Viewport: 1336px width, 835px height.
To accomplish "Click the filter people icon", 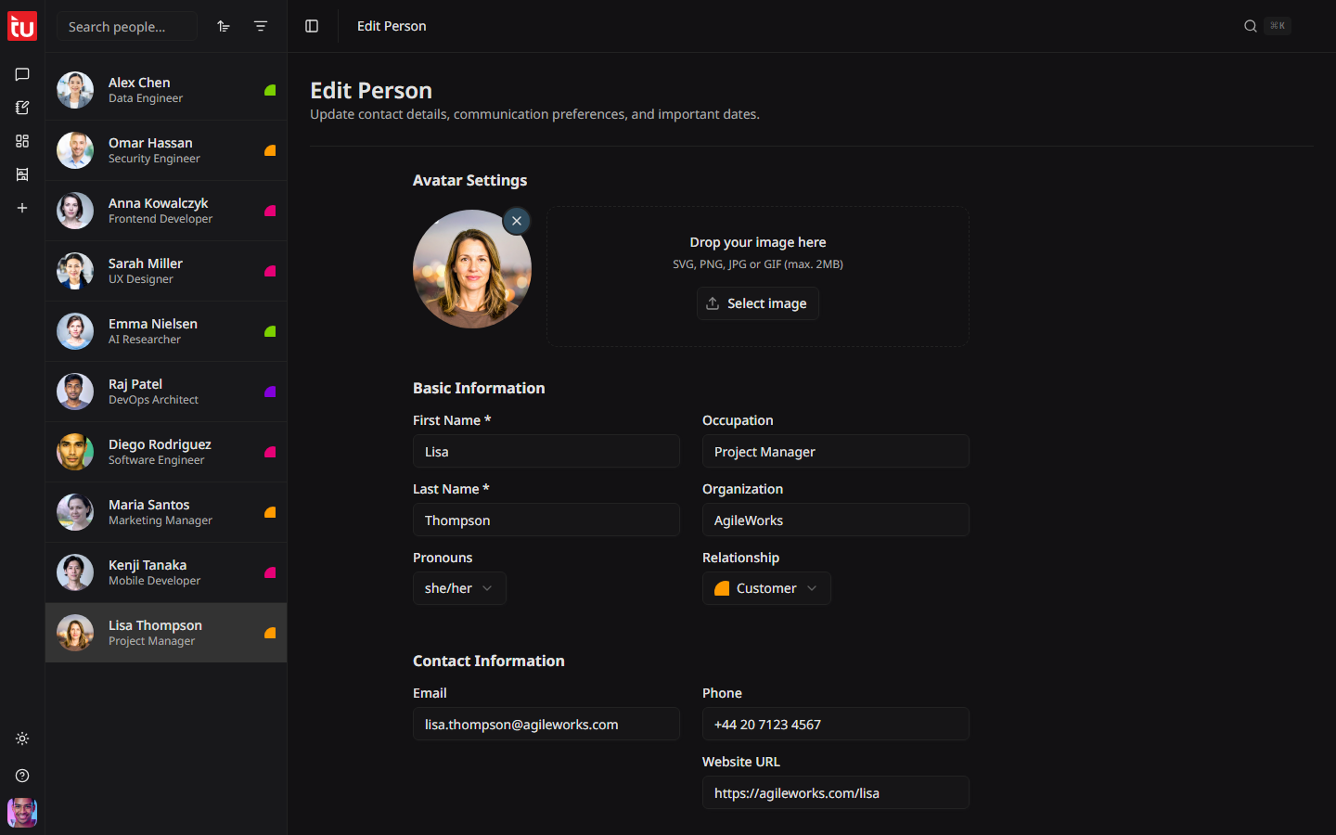I will click(x=261, y=26).
